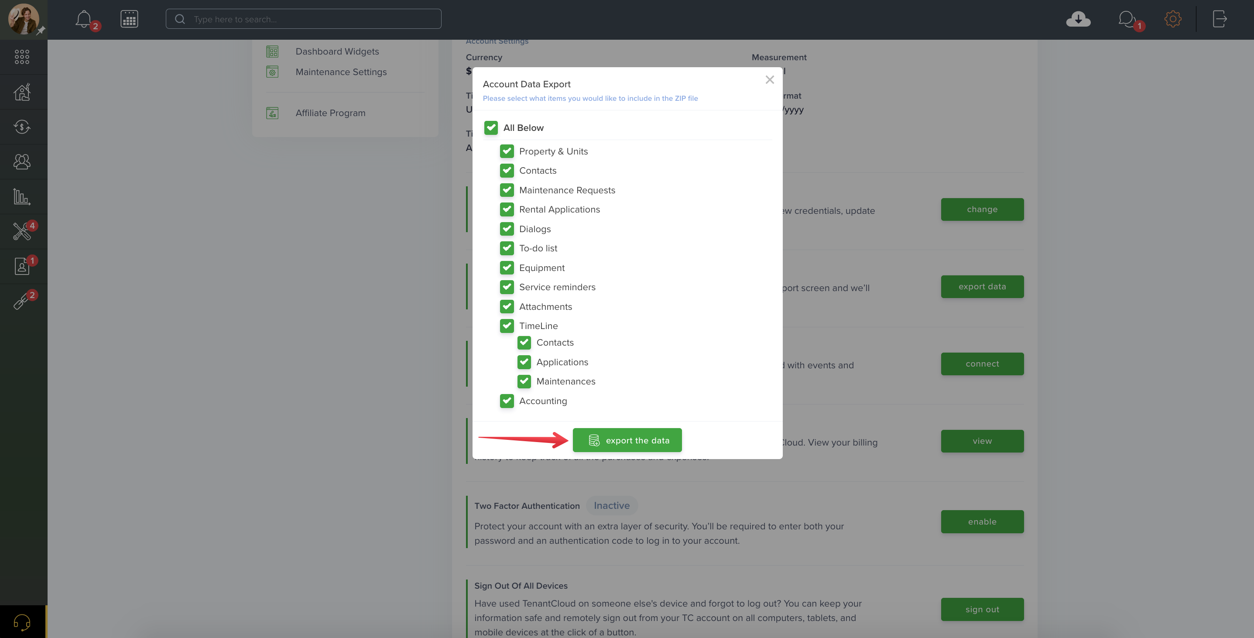This screenshot has height=638, width=1254.
Task: Uncheck Service reminders checkbox
Action: pyautogui.click(x=507, y=287)
